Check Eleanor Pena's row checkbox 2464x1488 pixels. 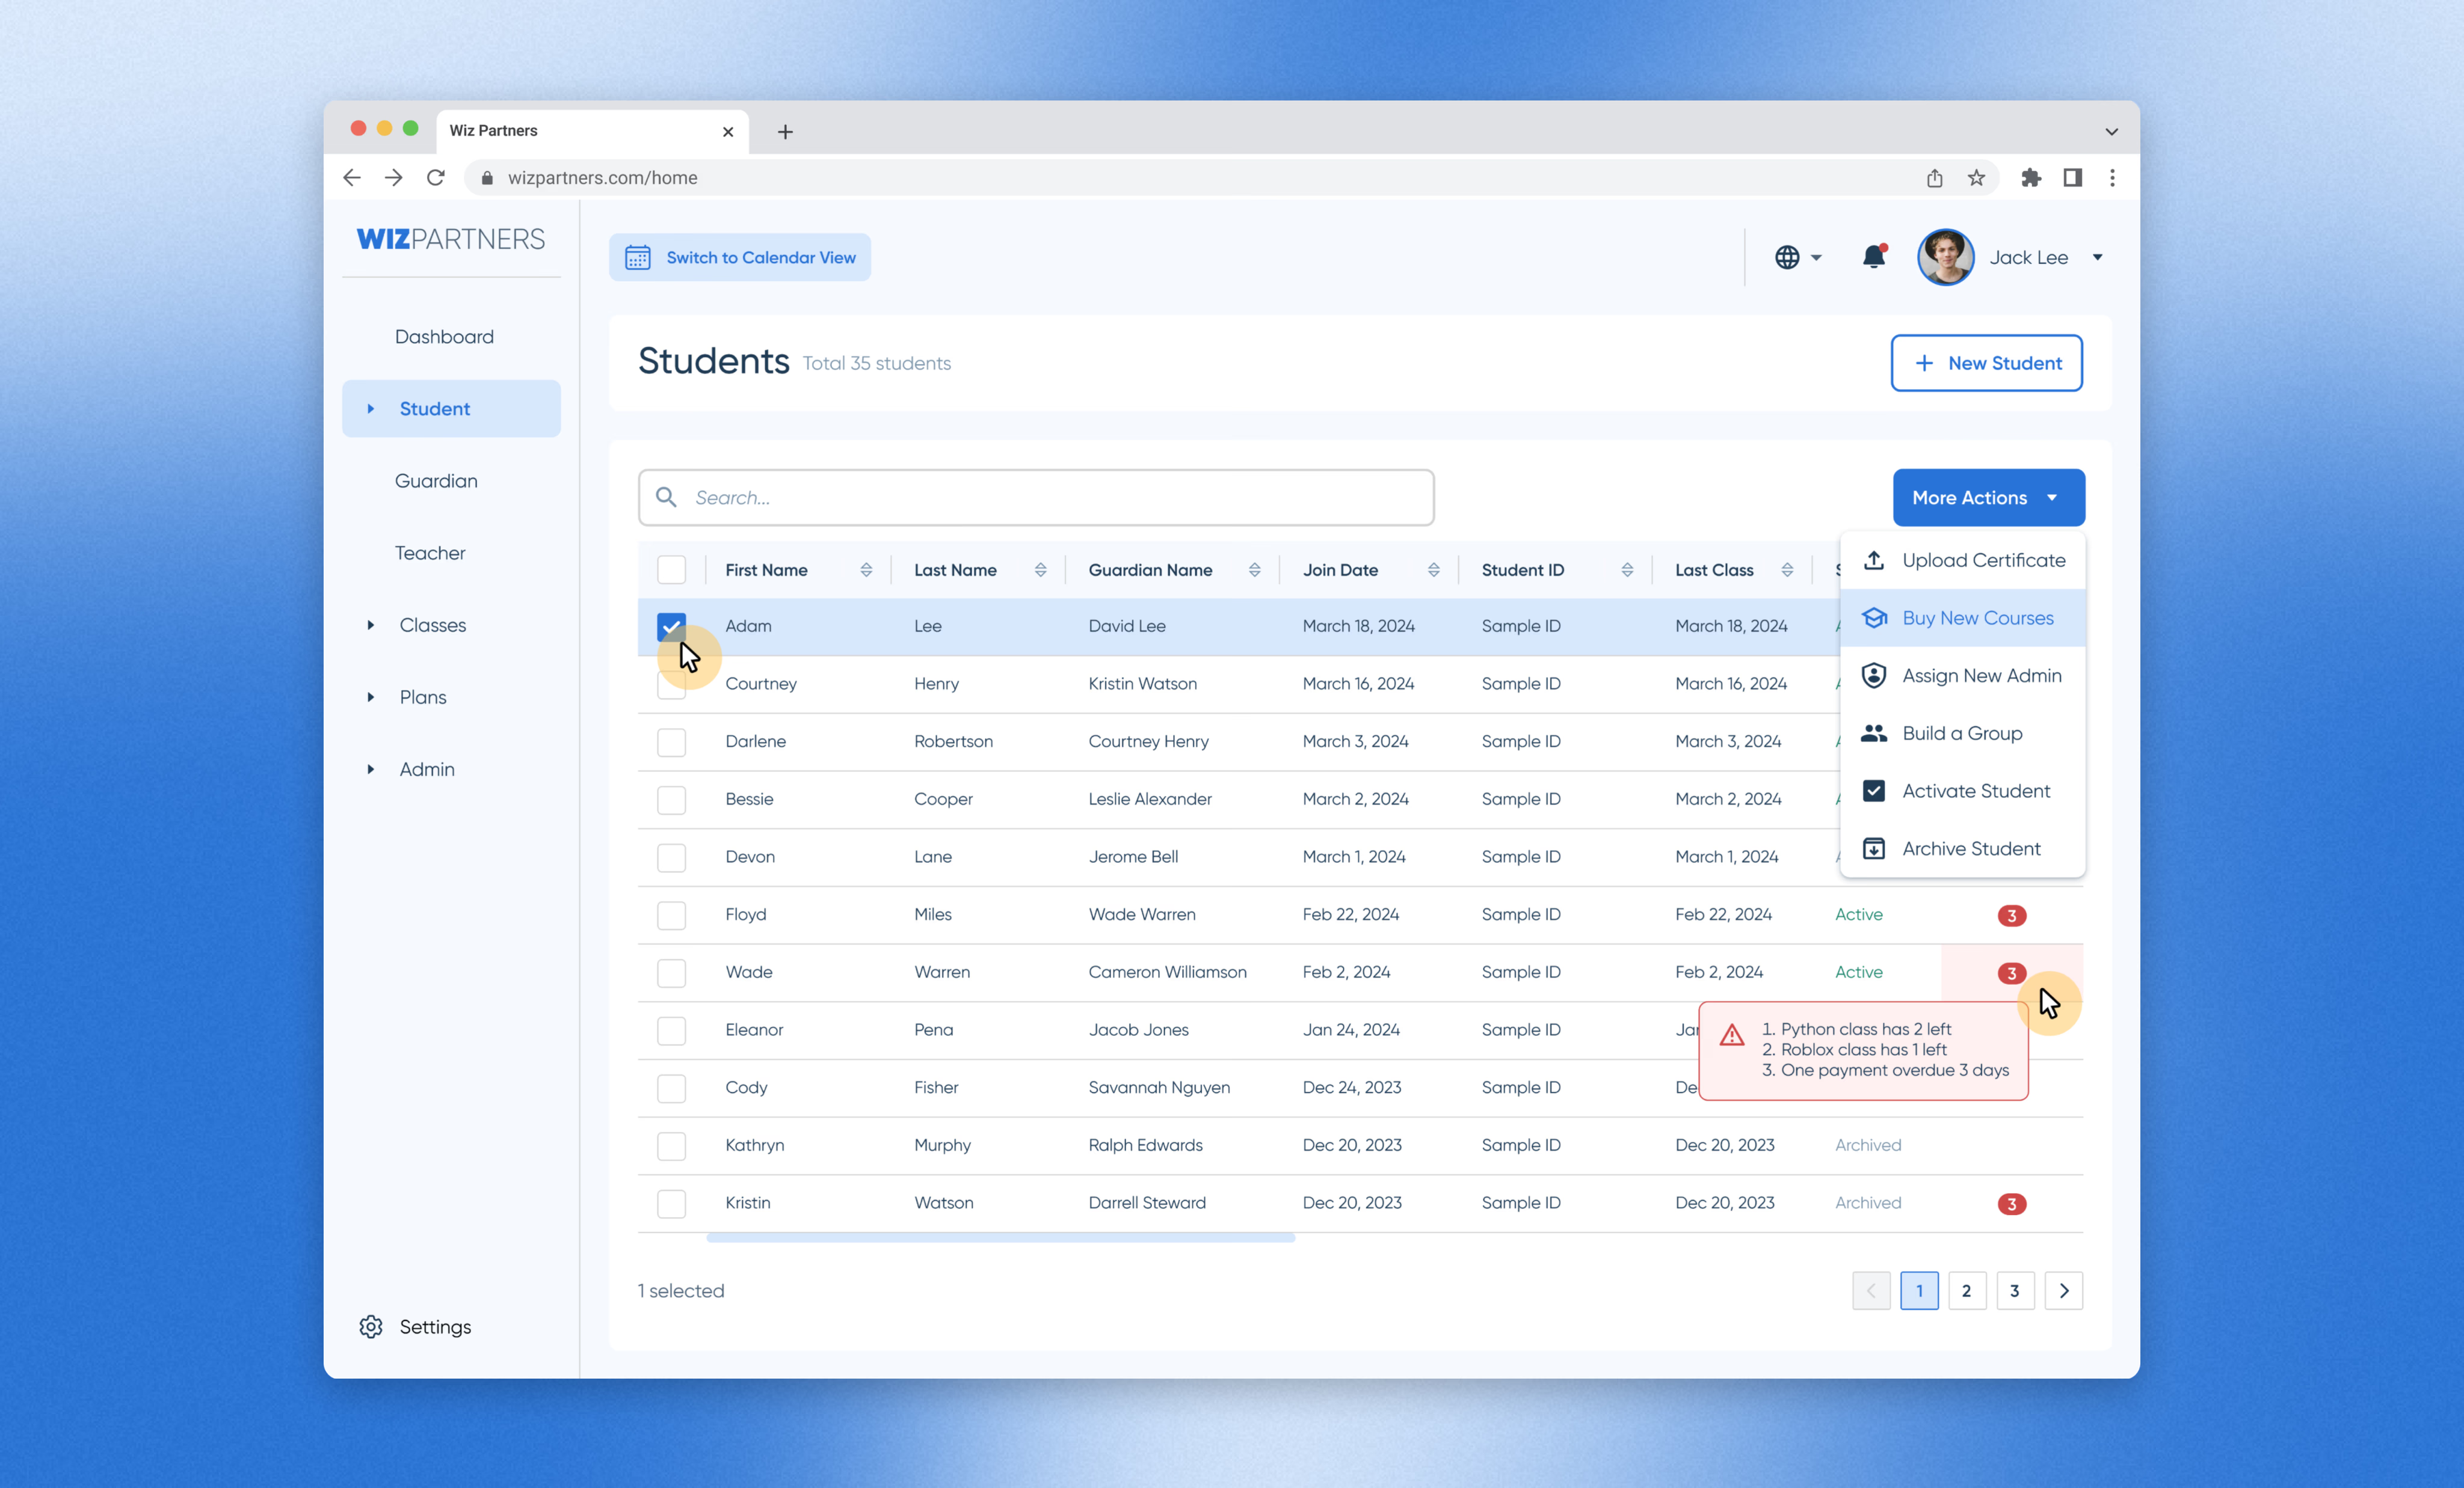[x=671, y=1030]
